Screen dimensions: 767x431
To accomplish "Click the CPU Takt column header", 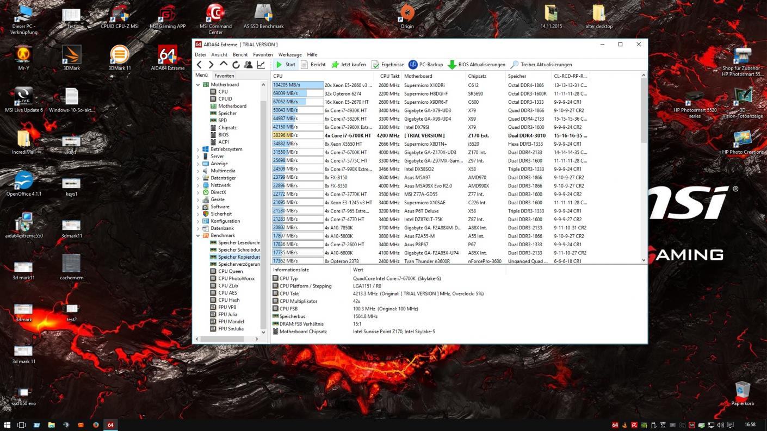I will [x=389, y=76].
